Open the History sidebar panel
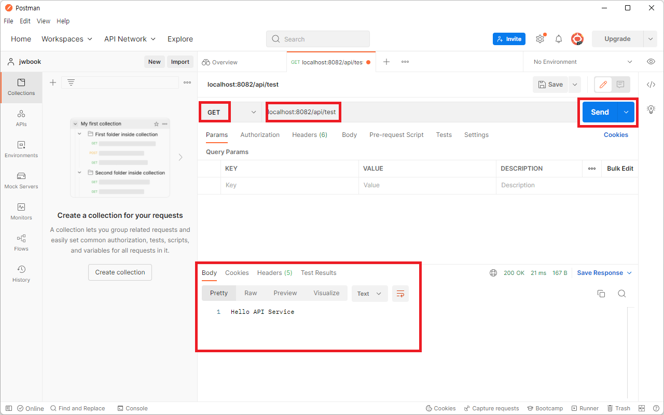664x415 pixels. pos(21,274)
